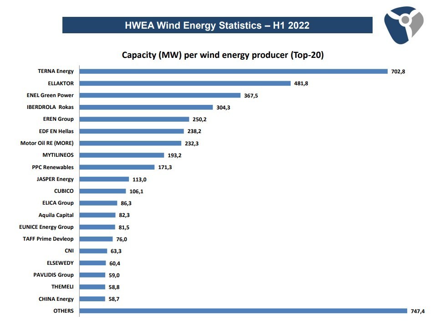Click the blue bar for JASPER Energy
The image size is (435, 325).
[x=104, y=179]
